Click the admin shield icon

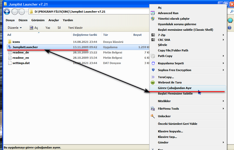click(x=153, y=19)
